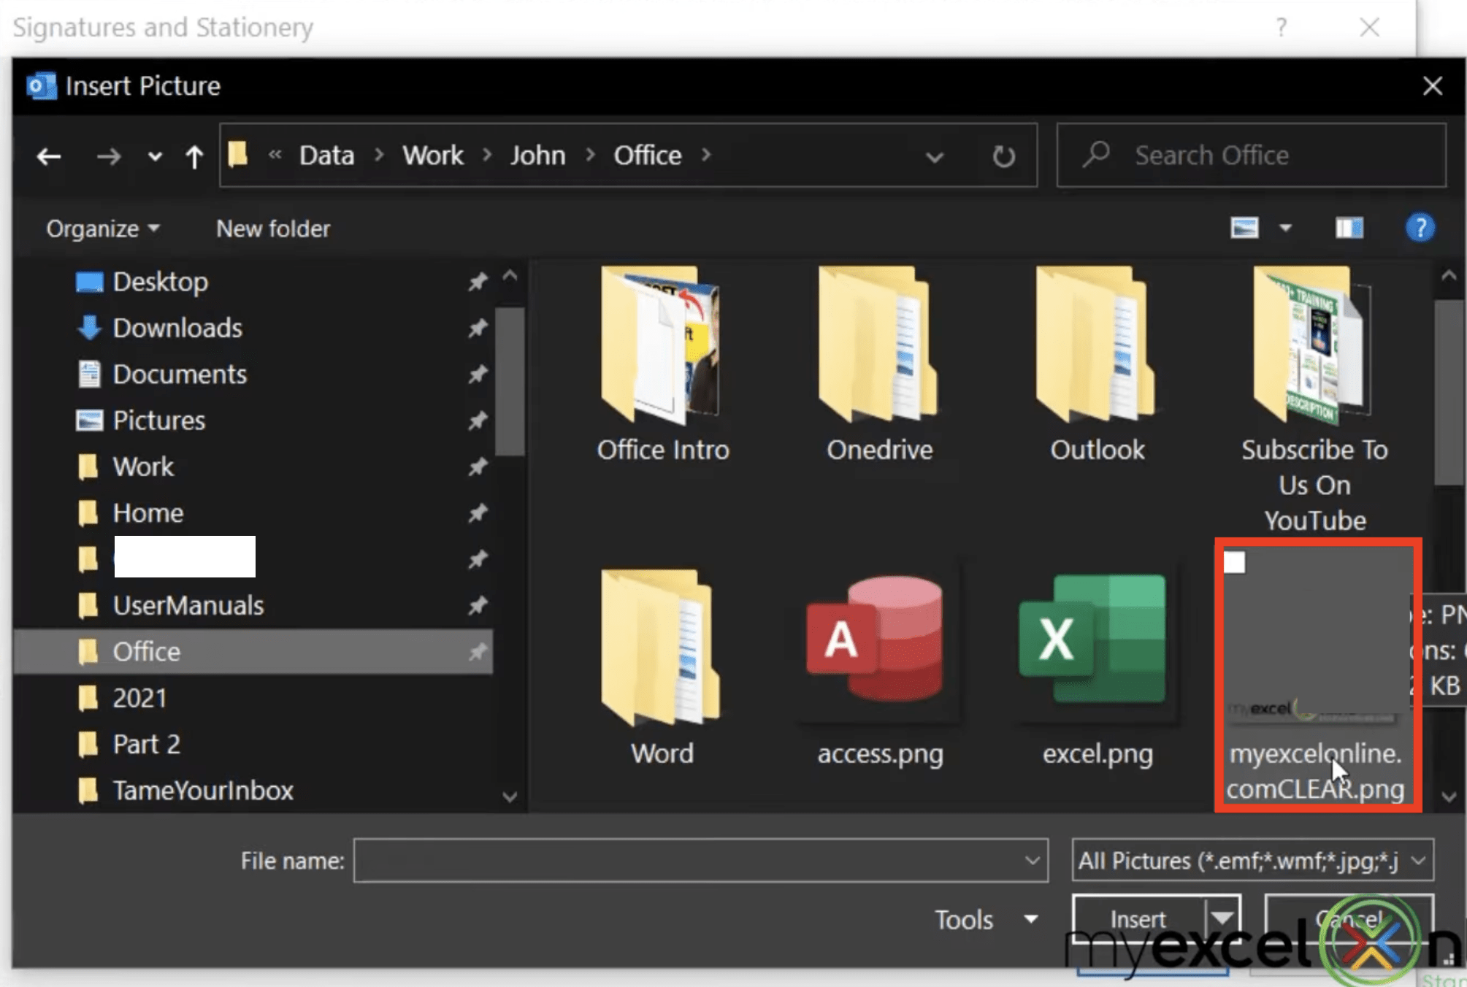
Task: Click the pin icon beside Office
Action: (x=478, y=651)
